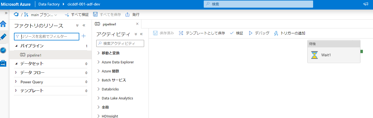The height and width of the screenshot is (118, 373).
Task: Open the Monitor gauge icon in sidebar
Action: 3,50
